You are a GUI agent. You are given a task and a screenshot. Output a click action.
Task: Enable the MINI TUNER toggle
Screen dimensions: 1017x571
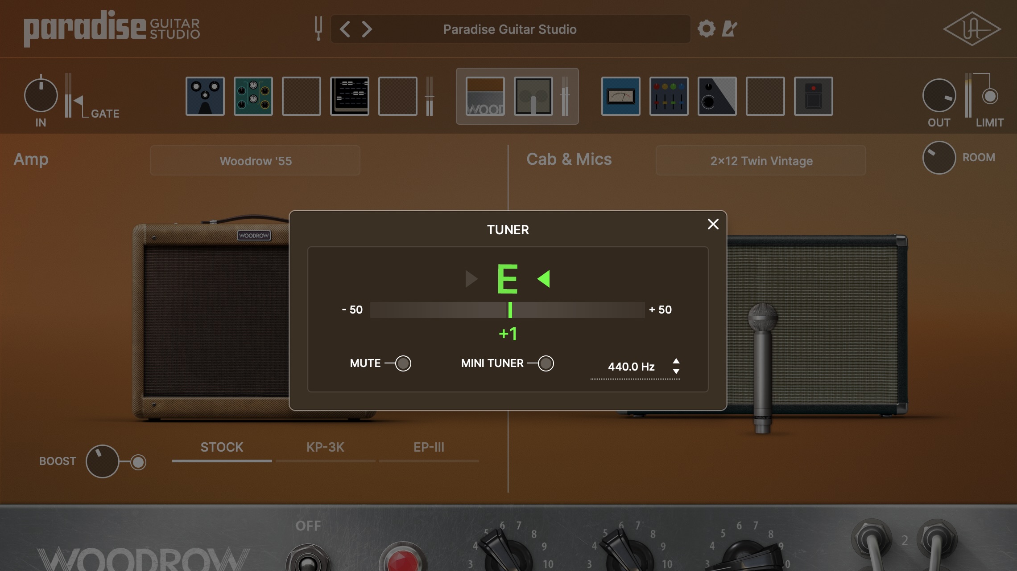[x=546, y=363]
